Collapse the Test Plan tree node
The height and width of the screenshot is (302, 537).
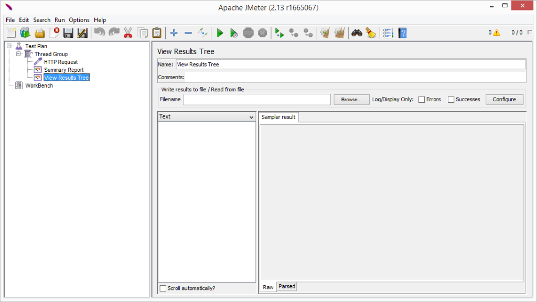(x=9, y=46)
